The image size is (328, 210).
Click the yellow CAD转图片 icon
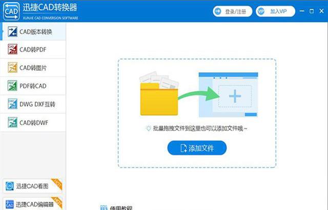(12, 68)
